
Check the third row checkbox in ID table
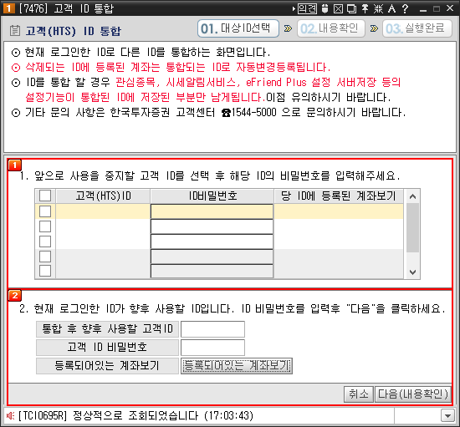point(45,241)
